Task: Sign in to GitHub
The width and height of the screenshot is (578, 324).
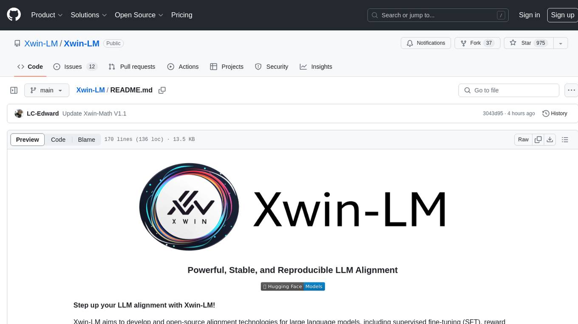Action: click(x=529, y=15)
